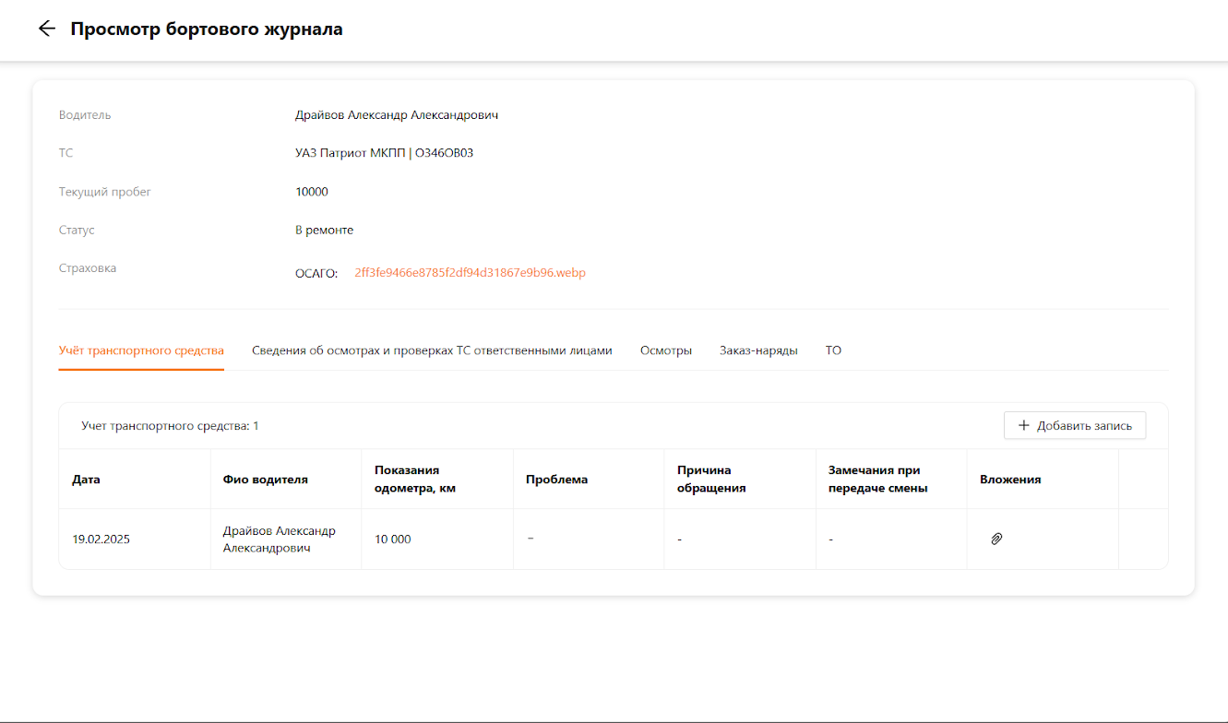Click the Добавить запись button
1228x723 pixels.
click(x=1075, y=425)
